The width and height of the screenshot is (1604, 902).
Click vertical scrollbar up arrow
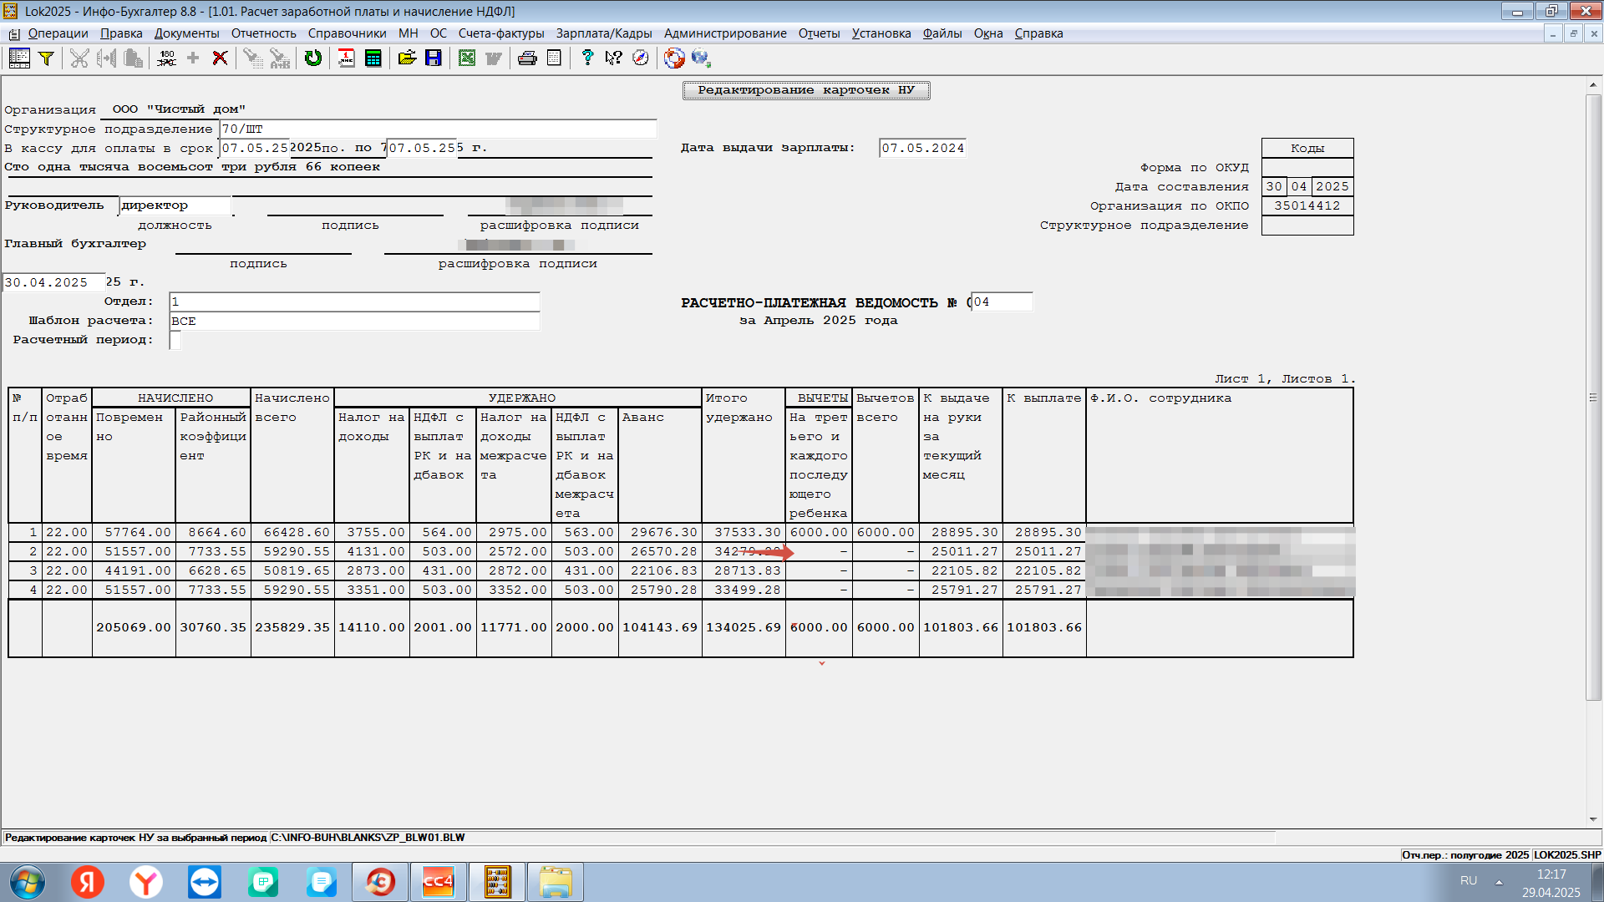click(x=1593, y=84)
